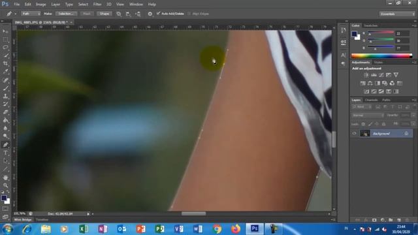Select the Zoom tool in the toolbox
The image size is (418, 235).
[5, 185]
